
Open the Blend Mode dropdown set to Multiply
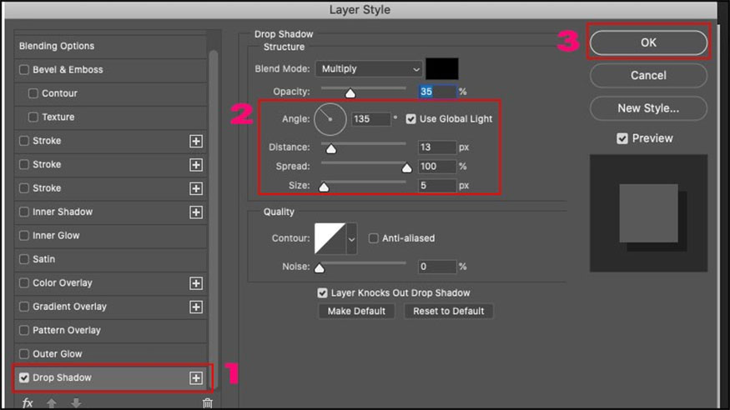tap(368, 69)
